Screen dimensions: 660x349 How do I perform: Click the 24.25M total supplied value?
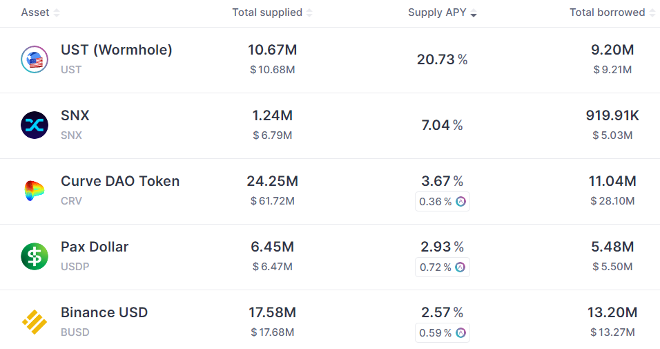click(272, 181)
